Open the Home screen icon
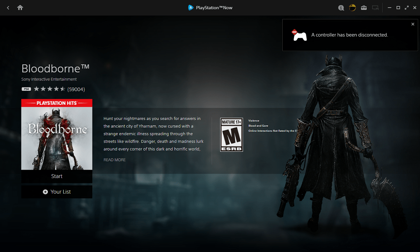This screenshot has width=420, height=252. tap(20, 8)
